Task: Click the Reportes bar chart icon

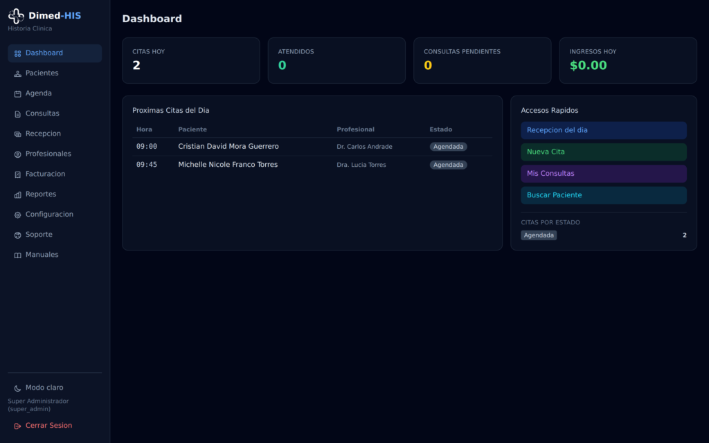Action: [x=17, y=195]
